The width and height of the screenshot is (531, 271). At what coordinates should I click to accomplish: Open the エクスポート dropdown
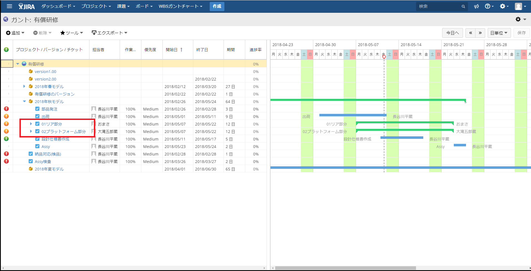(x=109, y=33)
